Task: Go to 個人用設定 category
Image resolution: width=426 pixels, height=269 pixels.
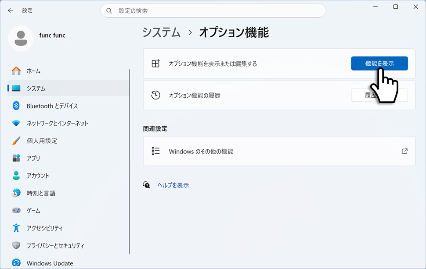Action: pyautogui.click(x=69, y=141)
